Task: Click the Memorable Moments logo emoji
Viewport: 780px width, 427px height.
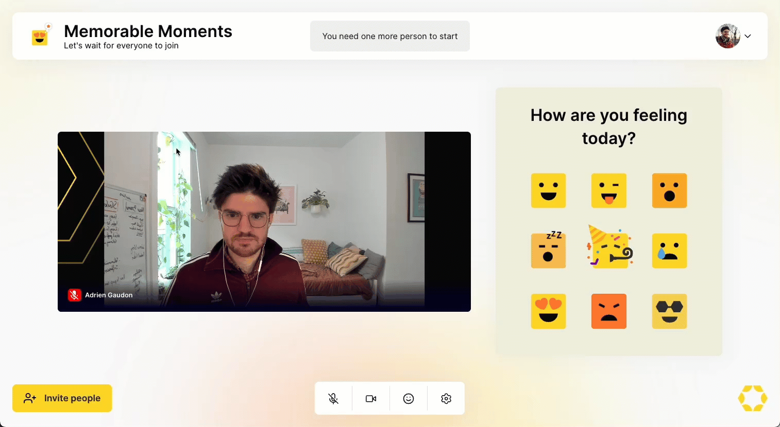Action: [x=41, y=35]
